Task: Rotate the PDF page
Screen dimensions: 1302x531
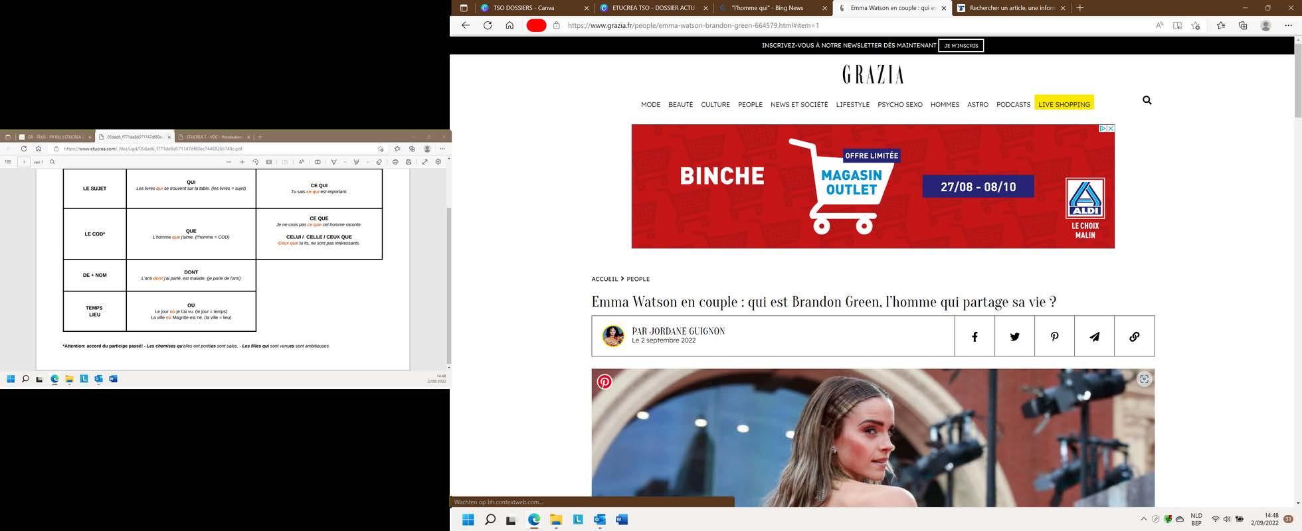Action: point(255,162)
